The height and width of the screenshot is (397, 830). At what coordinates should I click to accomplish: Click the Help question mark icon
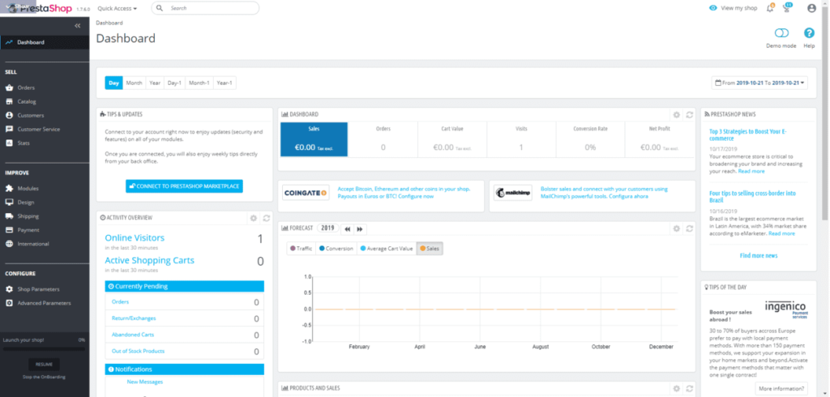pos(809,33)
